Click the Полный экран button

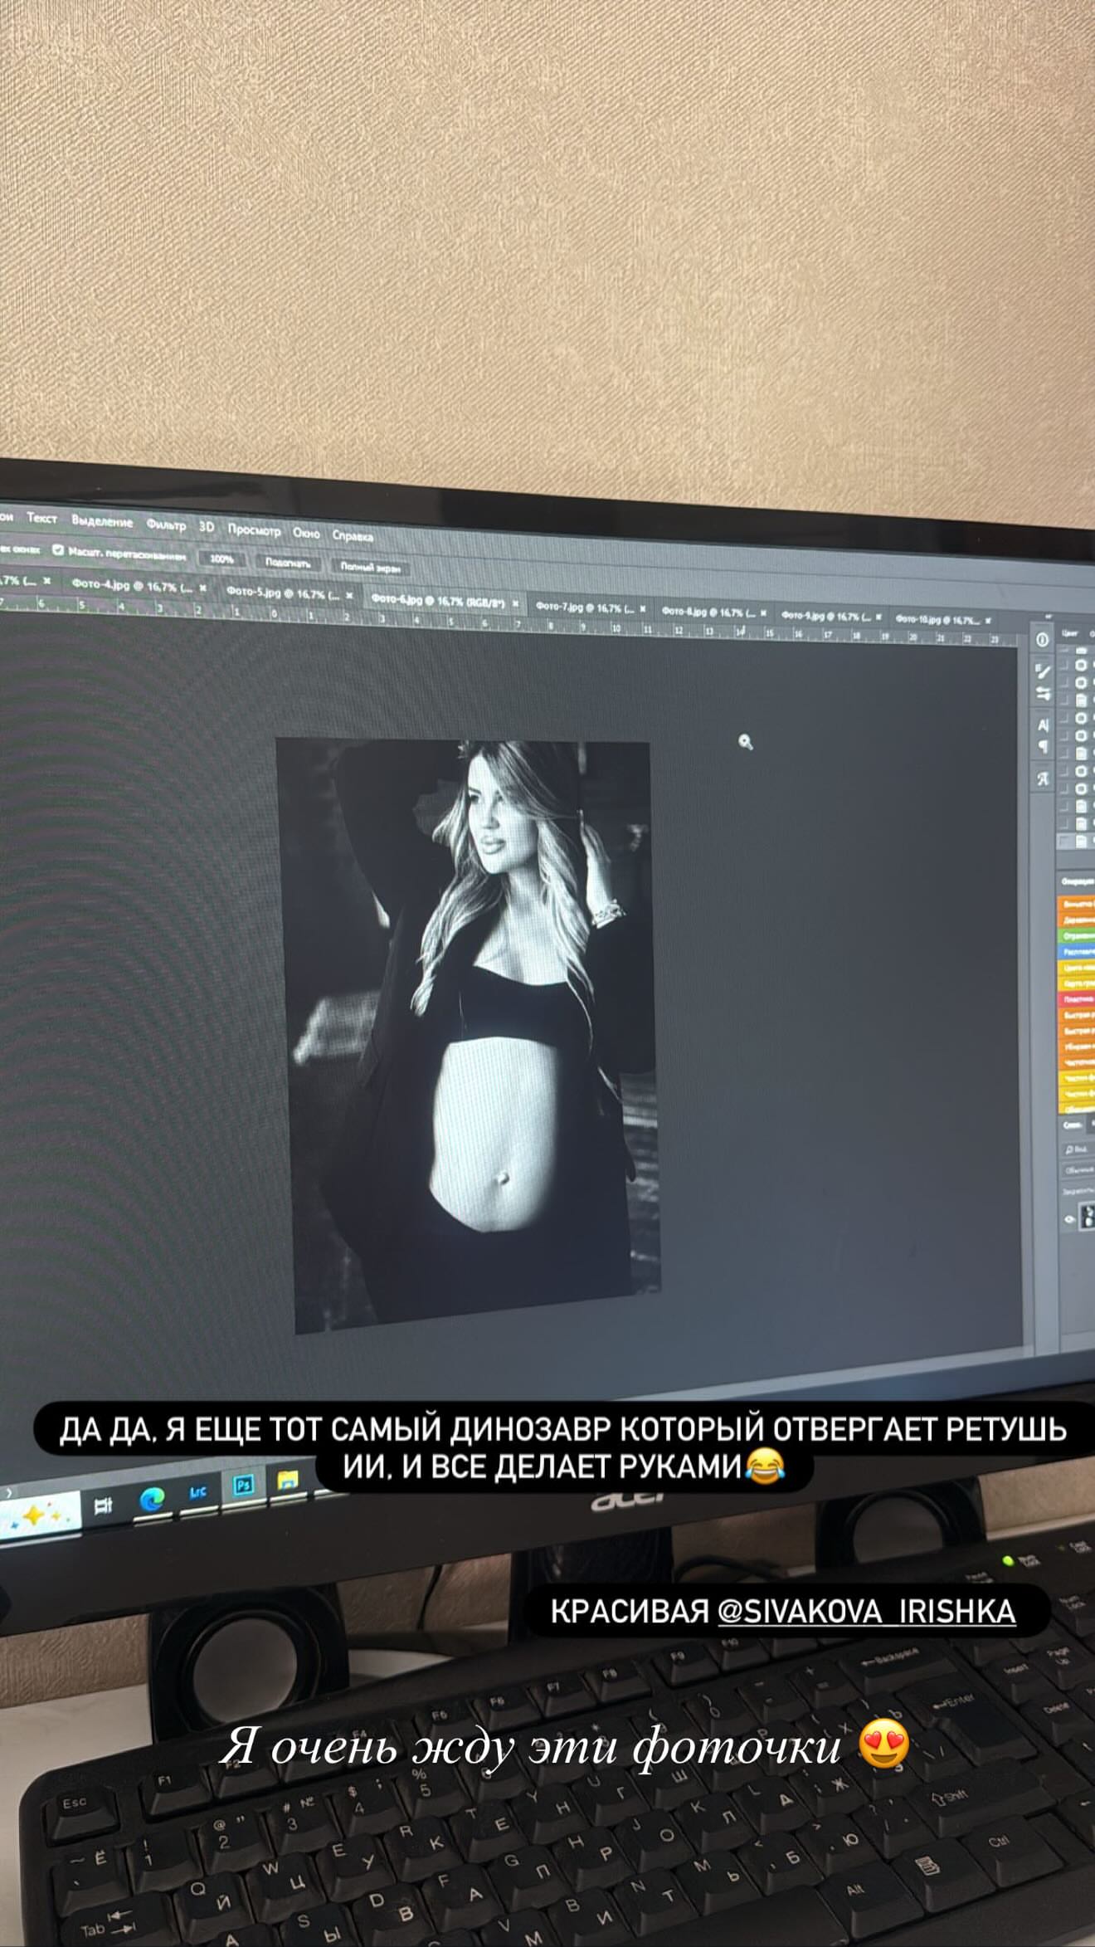pyautogui.click(x=371, y=568)
